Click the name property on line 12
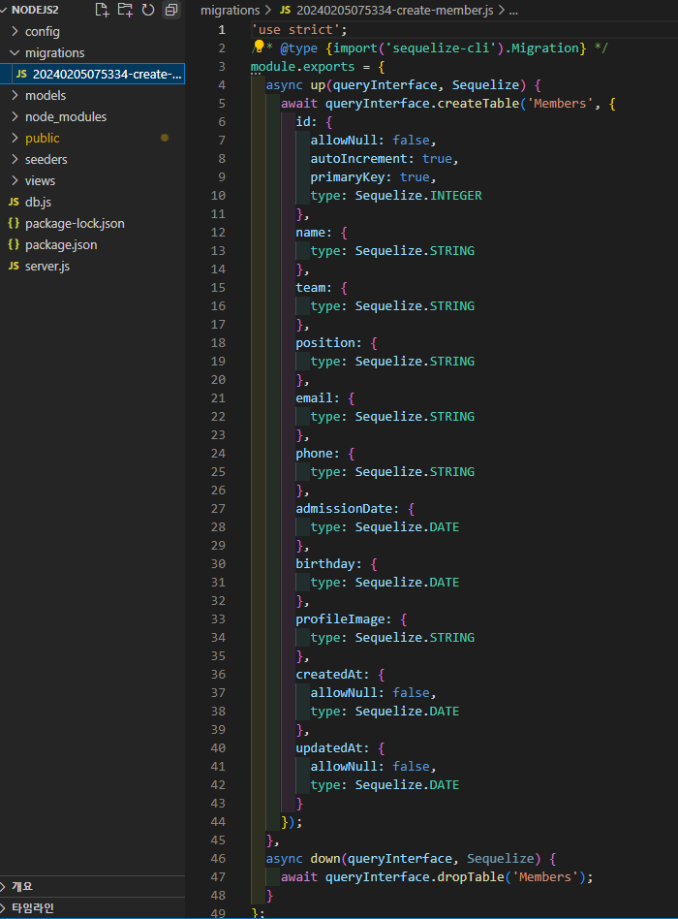 click(310, 232)
